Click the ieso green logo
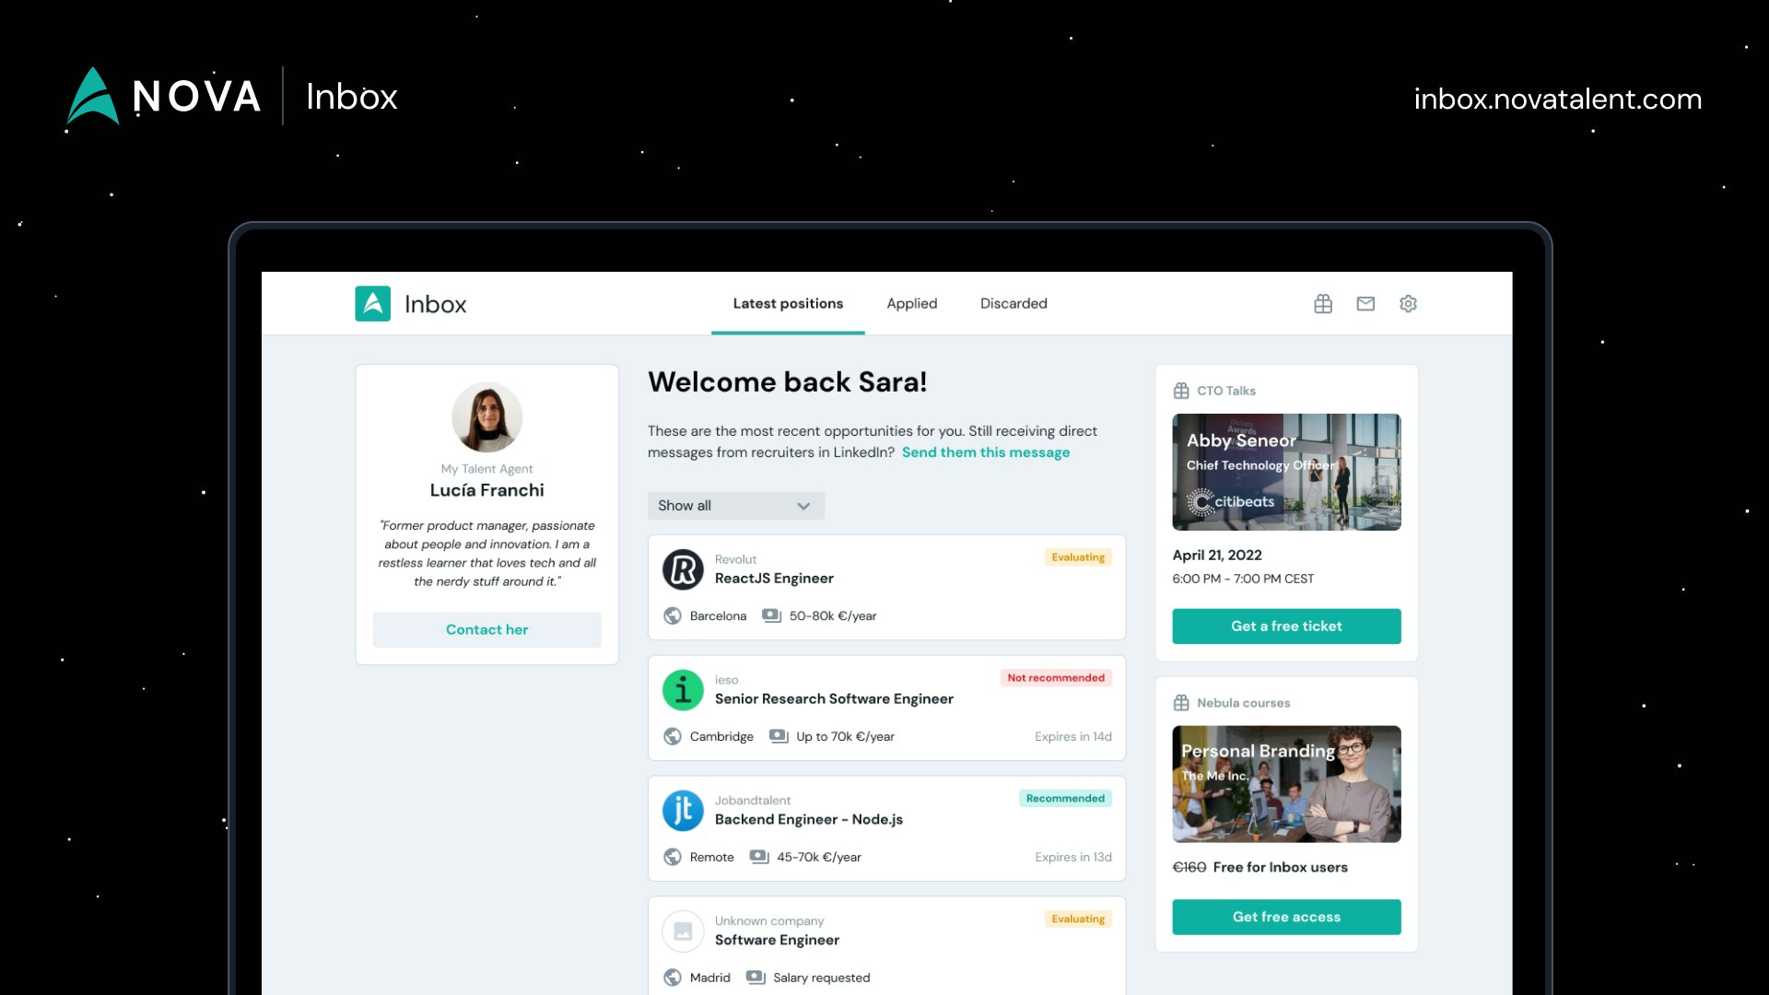The width and height of the screenshot is (1769, 995). click(683, 690)
